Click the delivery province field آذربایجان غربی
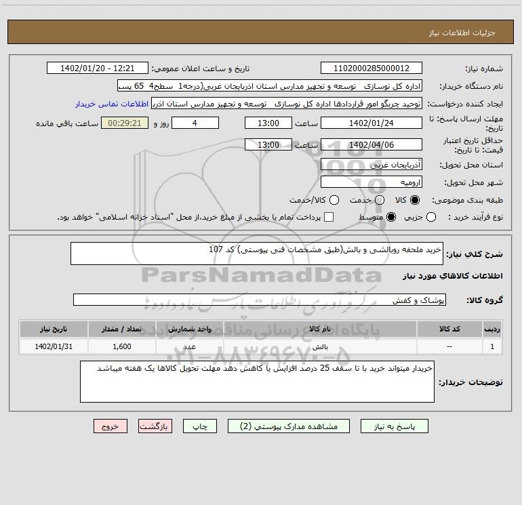The image size is (522, 505). pyautogui.click(x=372, y=165)
